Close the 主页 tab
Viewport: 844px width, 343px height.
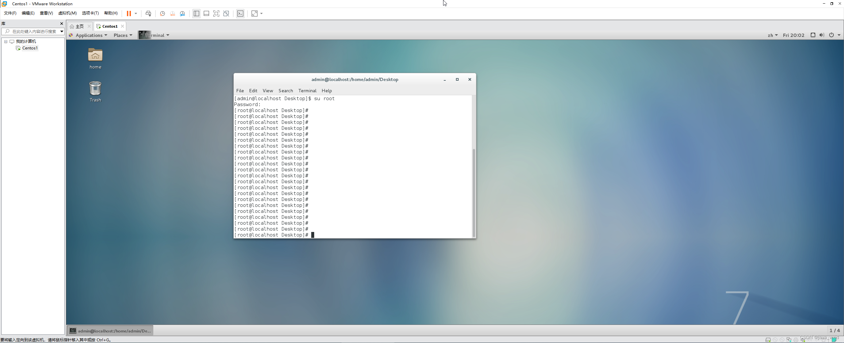(89, 26)
